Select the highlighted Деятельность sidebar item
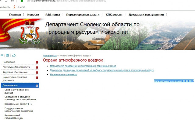Screen dimensions: 195x120 20,85
